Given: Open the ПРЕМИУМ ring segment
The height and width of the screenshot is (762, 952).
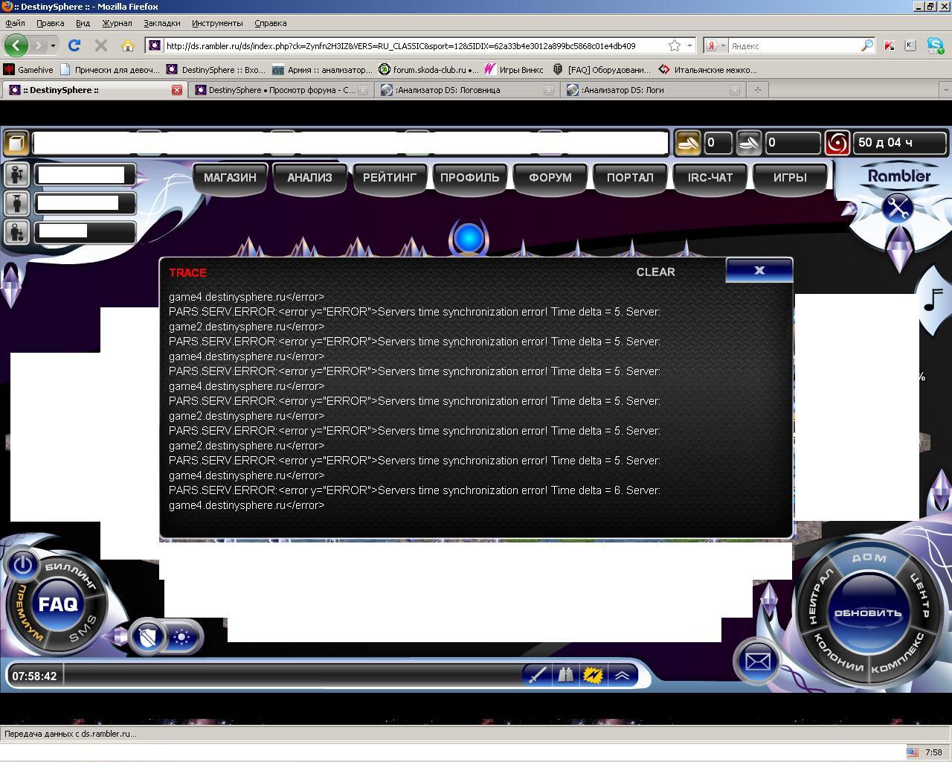Looking at the screenshot, I should pos(28,612).
